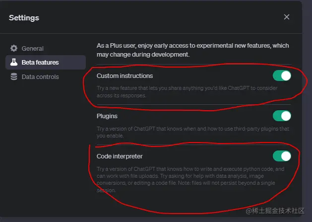Click the Code interpreter heading
Viewport: 312px width, 222px height.
(120, 156)
